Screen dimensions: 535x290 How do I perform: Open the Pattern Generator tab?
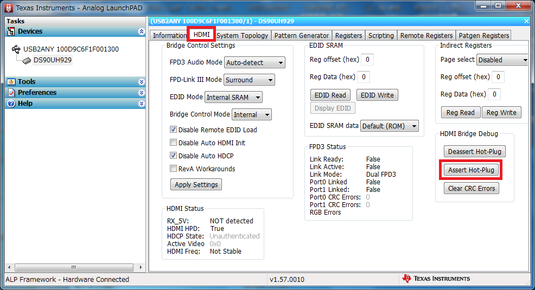(x=301, y=35)
